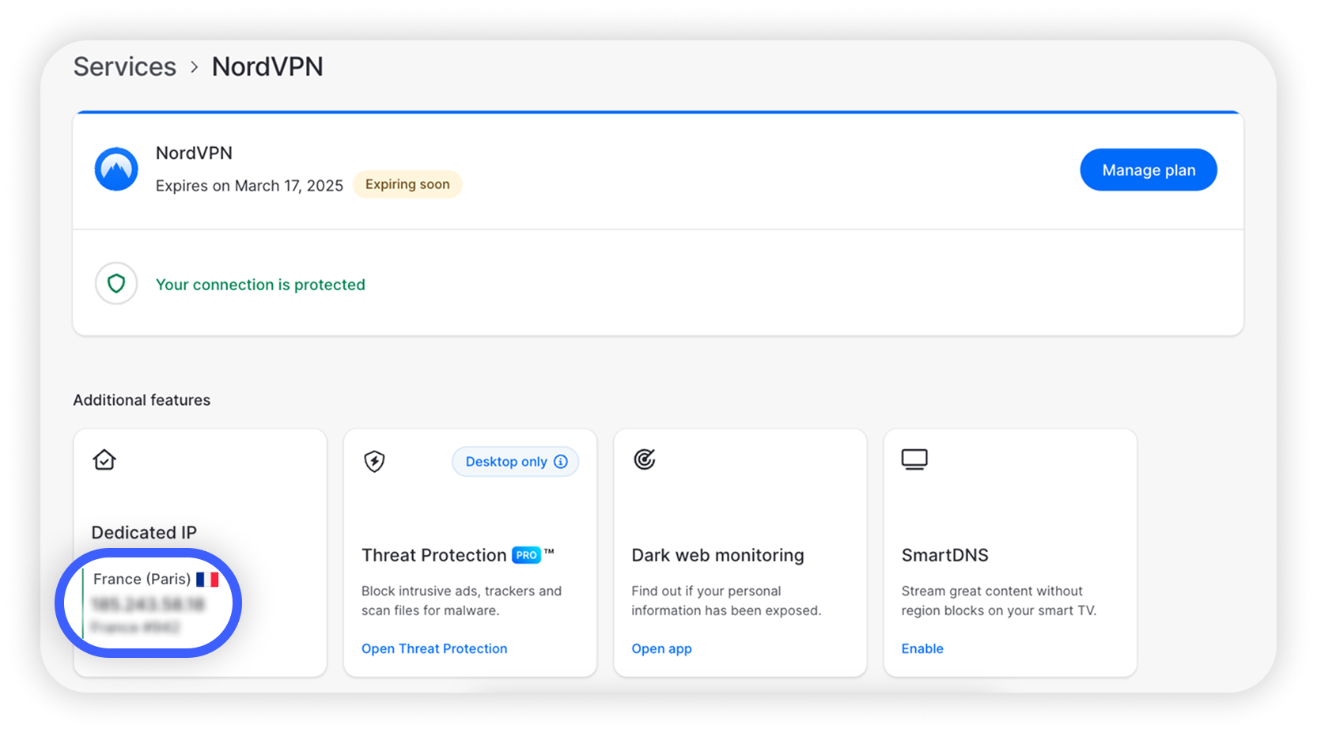Screen dimensions: 1317x733
Task: Click the Expiring soon badge
Action: (407, 184)
